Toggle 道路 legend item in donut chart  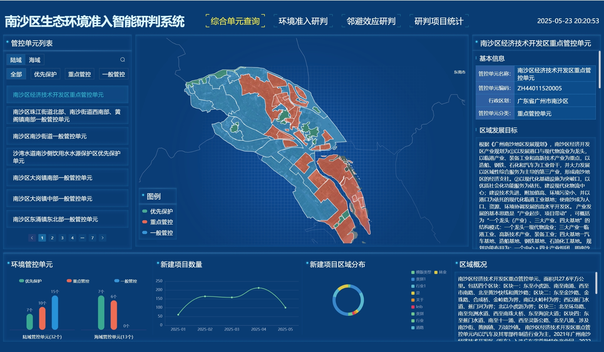418,328
